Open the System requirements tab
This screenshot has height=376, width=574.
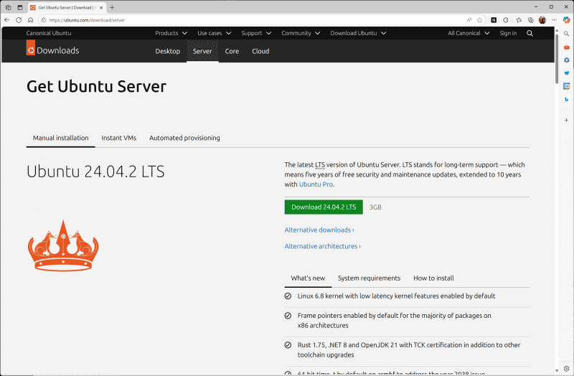point(369,278)
